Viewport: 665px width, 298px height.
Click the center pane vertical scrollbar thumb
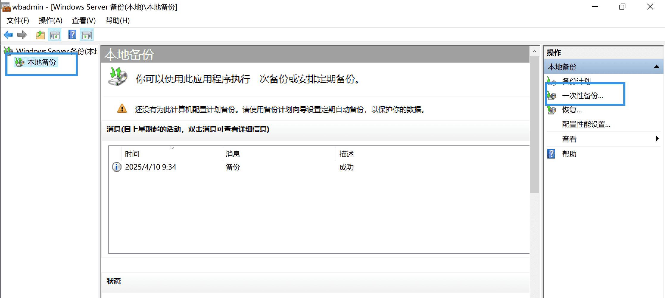pos(535,125)
